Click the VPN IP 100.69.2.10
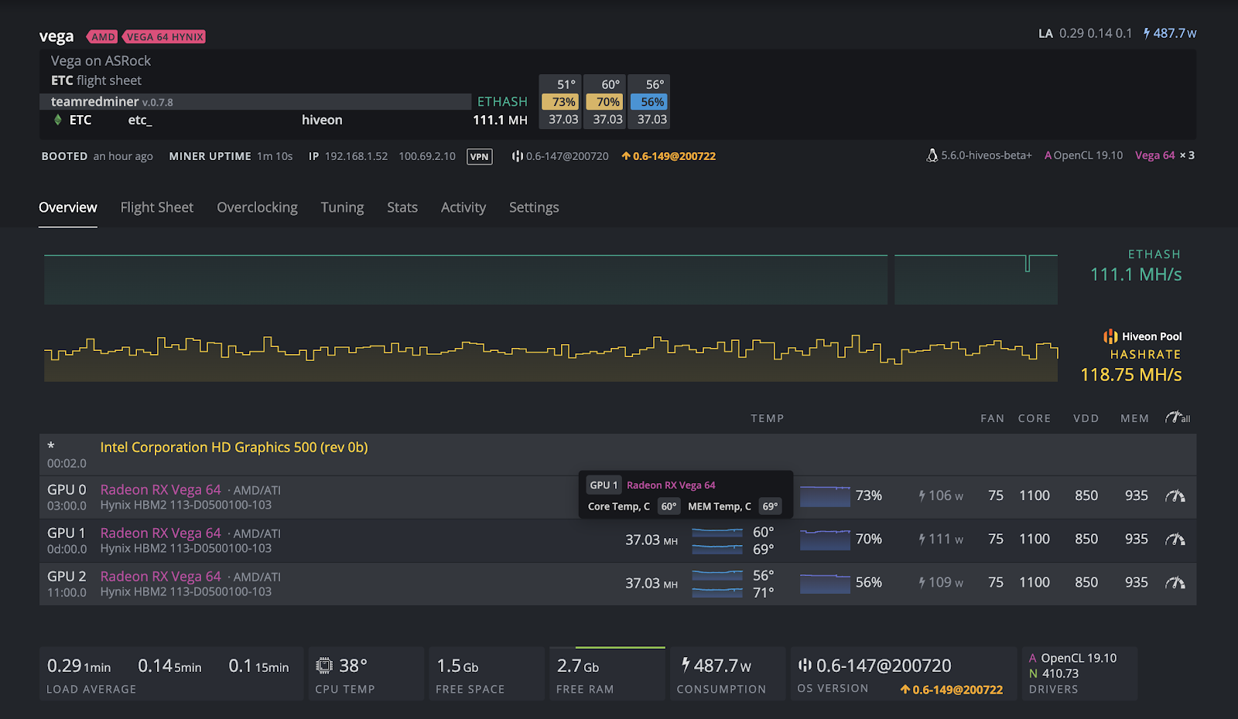The image size is (1238, 719). (x=427, y=156)
